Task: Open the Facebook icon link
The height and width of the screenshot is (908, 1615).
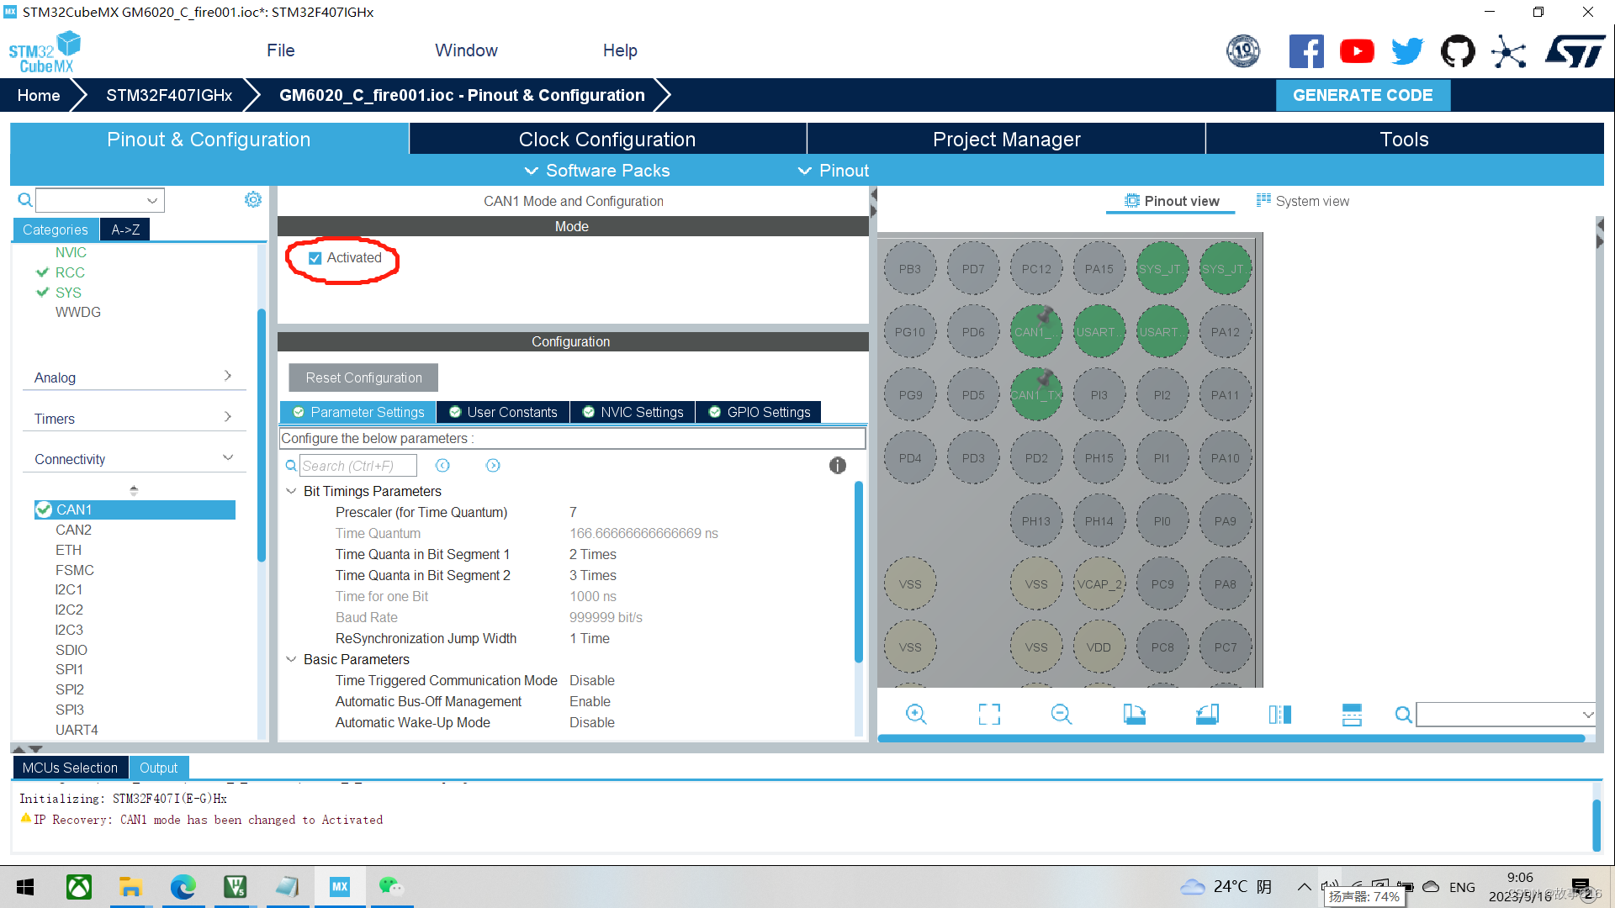Action: point(1306,51)
